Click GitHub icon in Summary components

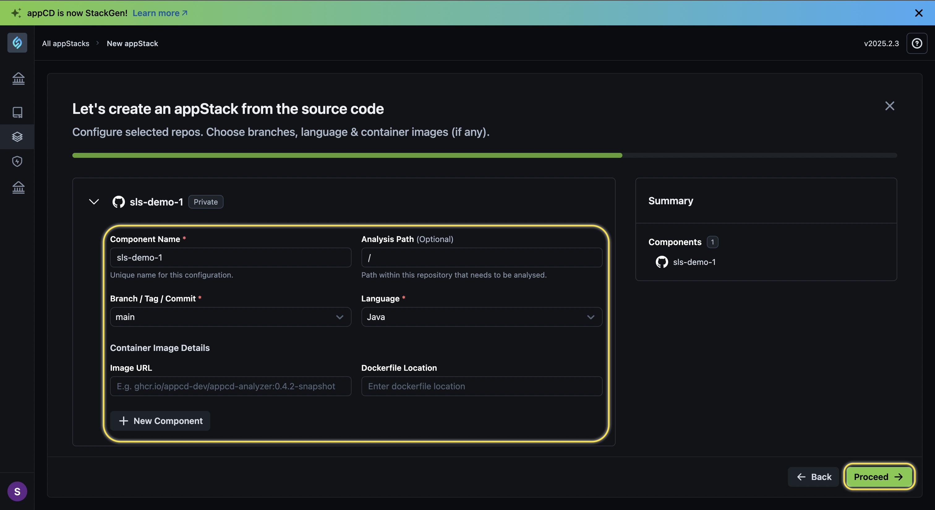click(662, 262)
